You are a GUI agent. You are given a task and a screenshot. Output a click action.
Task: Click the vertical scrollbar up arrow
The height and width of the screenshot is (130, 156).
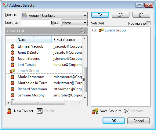point(85,39)
